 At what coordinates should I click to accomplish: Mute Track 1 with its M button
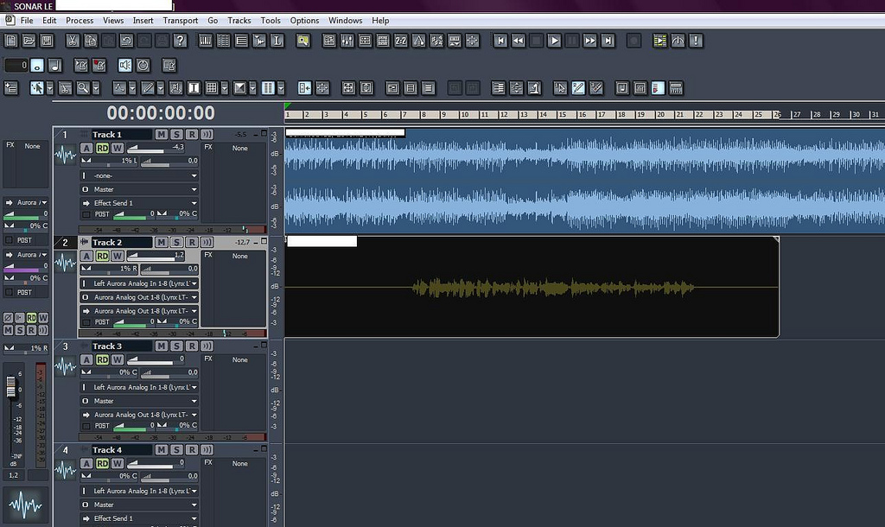click(162, 134)
